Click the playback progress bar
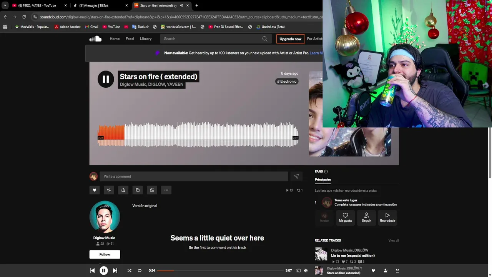This screenshot has width=492, height=277. tap(220, 270)
